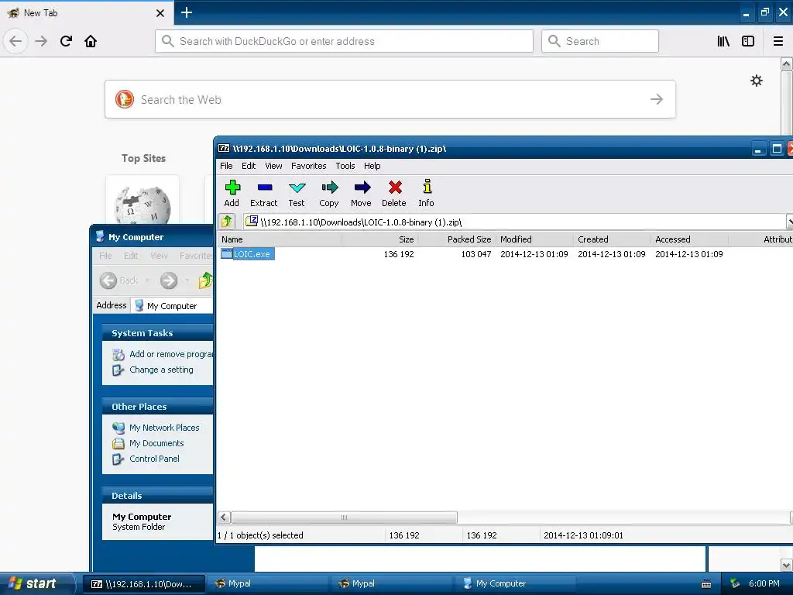Switch to My Computer taskbar button
Screen dimensions: 793x595
click(515, 584)
